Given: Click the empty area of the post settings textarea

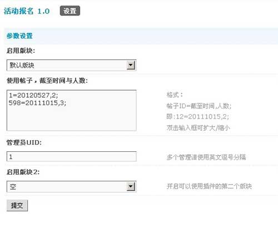Looking at the screenshot, I should (x=72, y=119).
